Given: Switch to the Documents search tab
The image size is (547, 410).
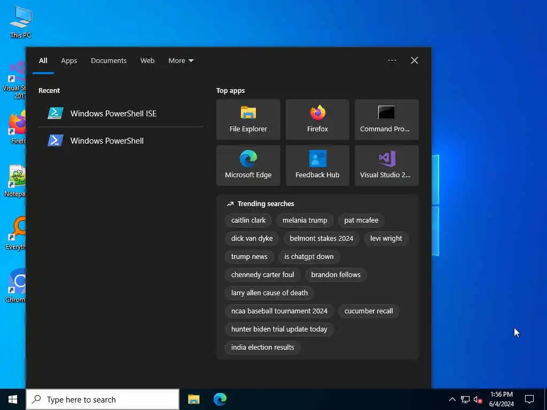Looking at the screenshot, I should click(108, 60).
